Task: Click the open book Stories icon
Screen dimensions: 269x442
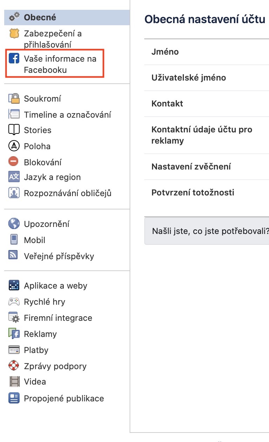Action: [x=14, y=130]
